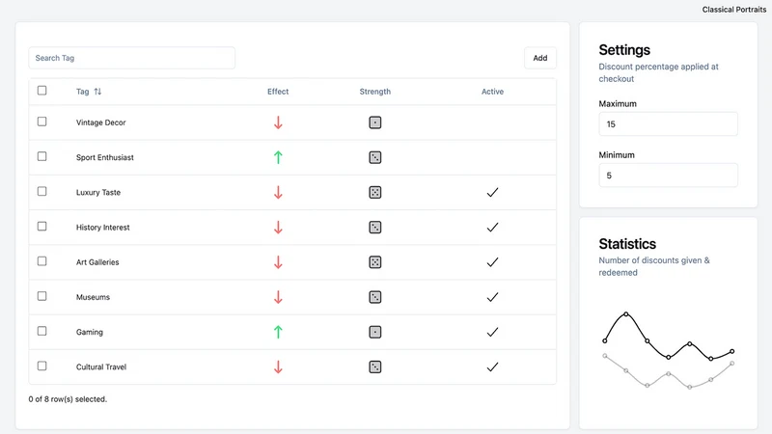The width and height of the screenshot is (772, 434).
Task: Click the down arrow effect for Museums
Action: click(278, 297)
